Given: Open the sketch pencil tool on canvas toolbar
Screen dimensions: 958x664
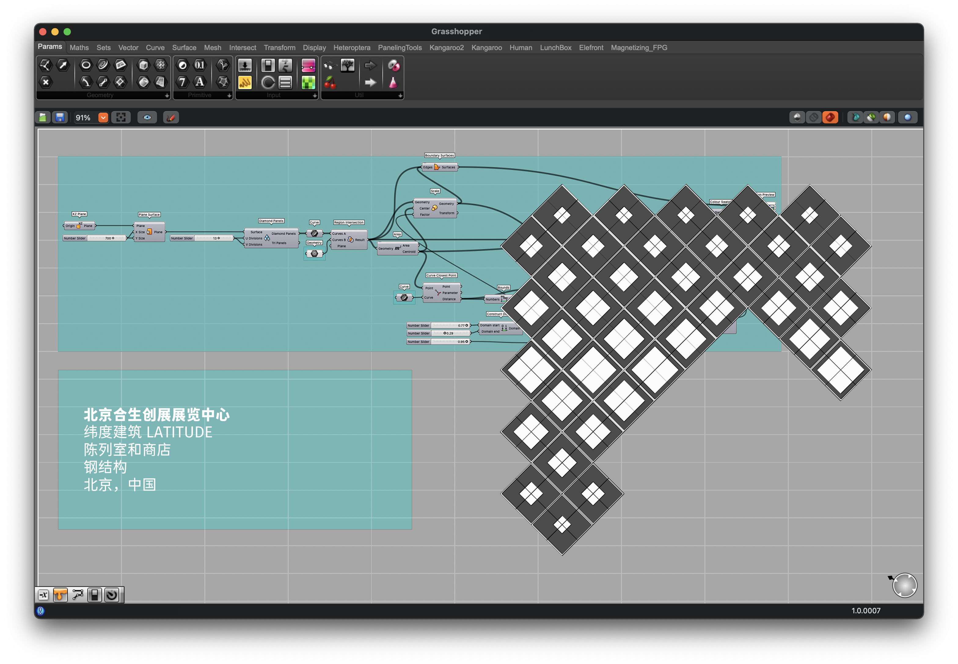Looking at the screenshot, I should coord(171,118).
